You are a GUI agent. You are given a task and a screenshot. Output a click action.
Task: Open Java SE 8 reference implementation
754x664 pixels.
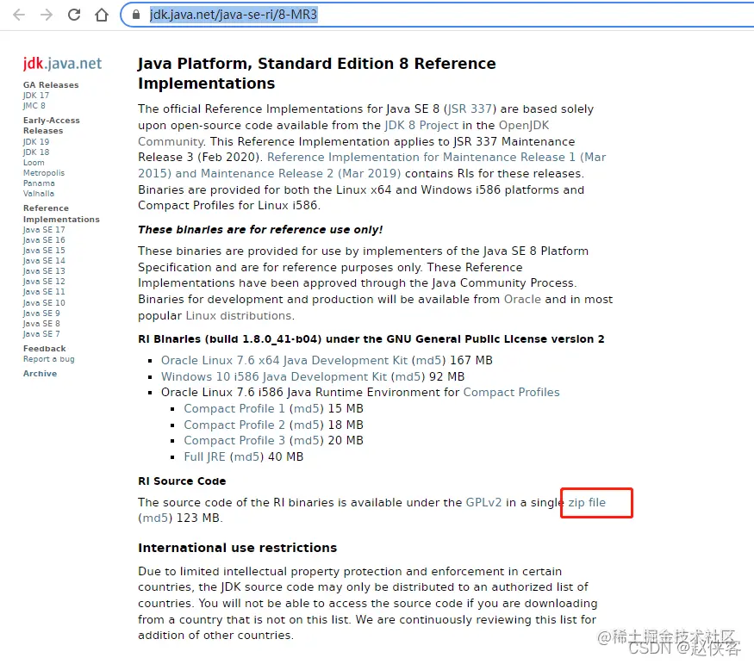[x=41, y=323]
